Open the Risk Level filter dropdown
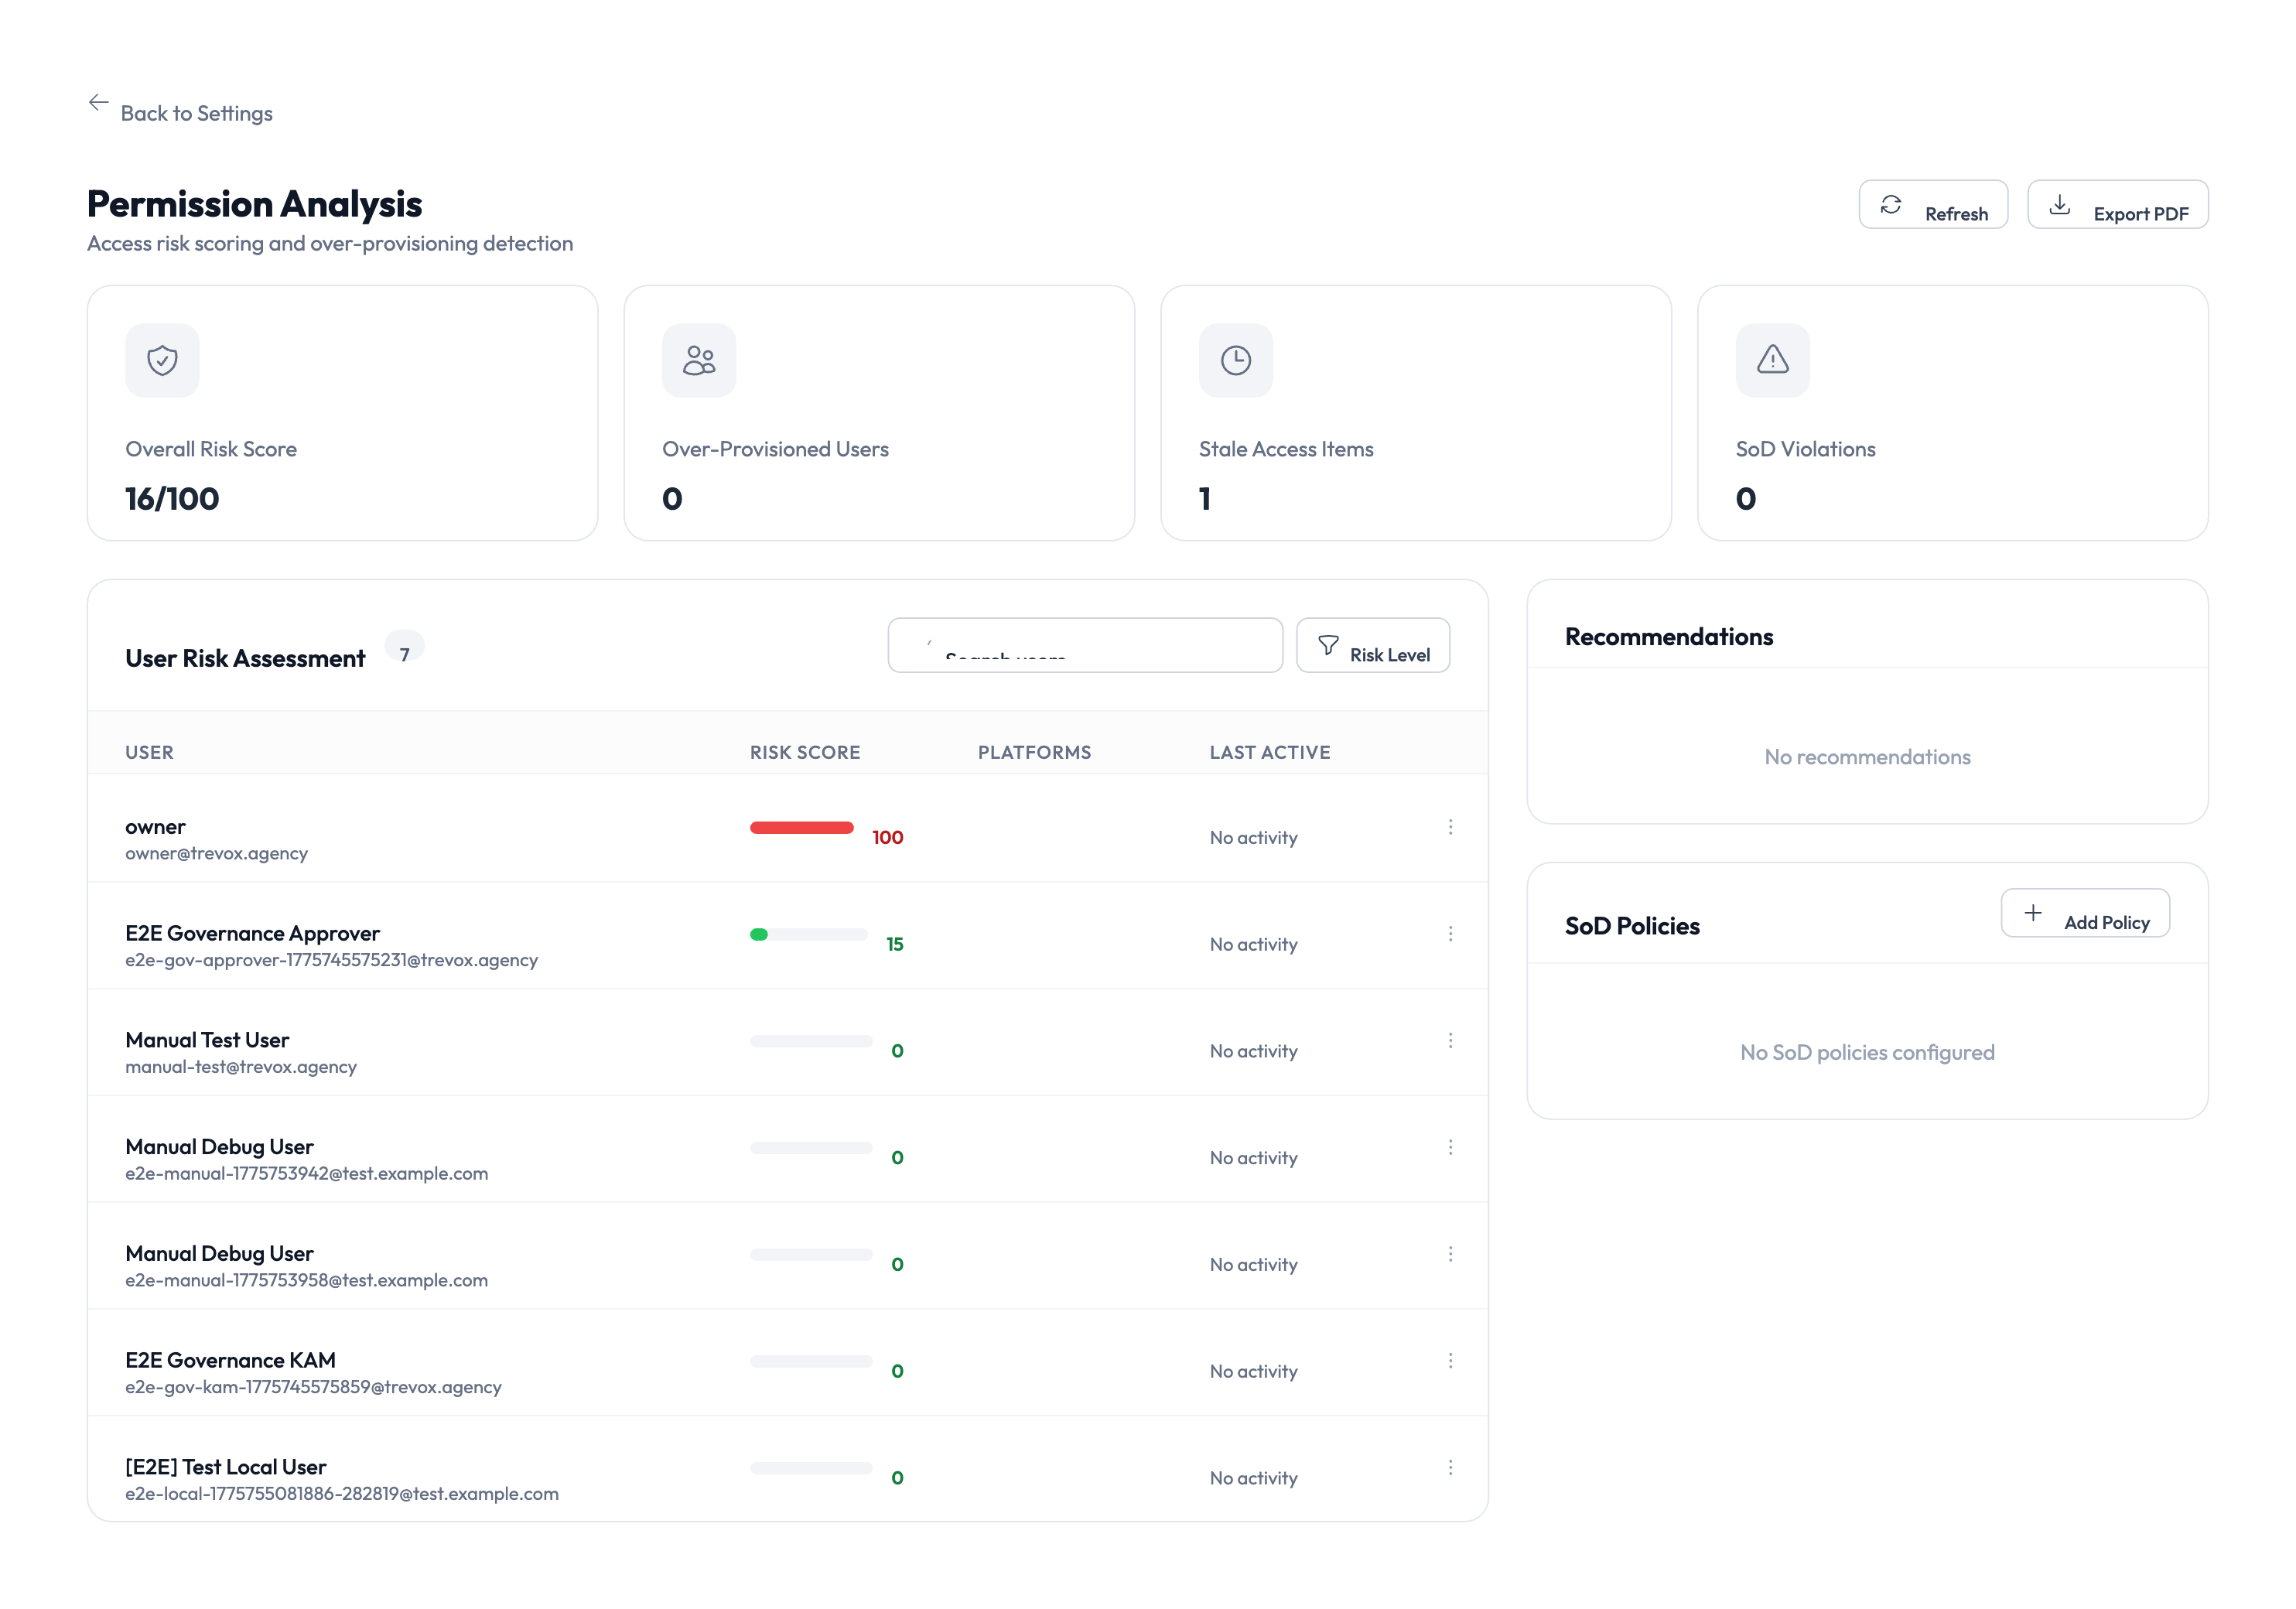This screenshot has height=1609, width=2296. point(1373,646)
